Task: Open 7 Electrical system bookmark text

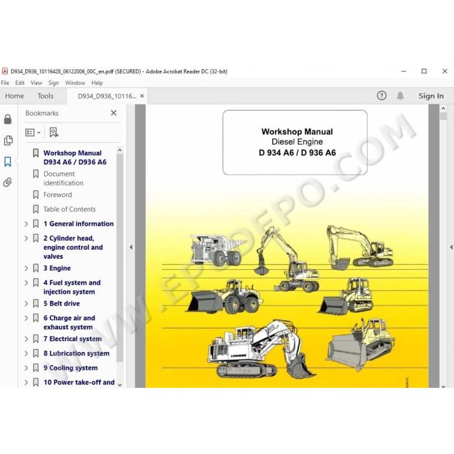Action: coord(73,339)
